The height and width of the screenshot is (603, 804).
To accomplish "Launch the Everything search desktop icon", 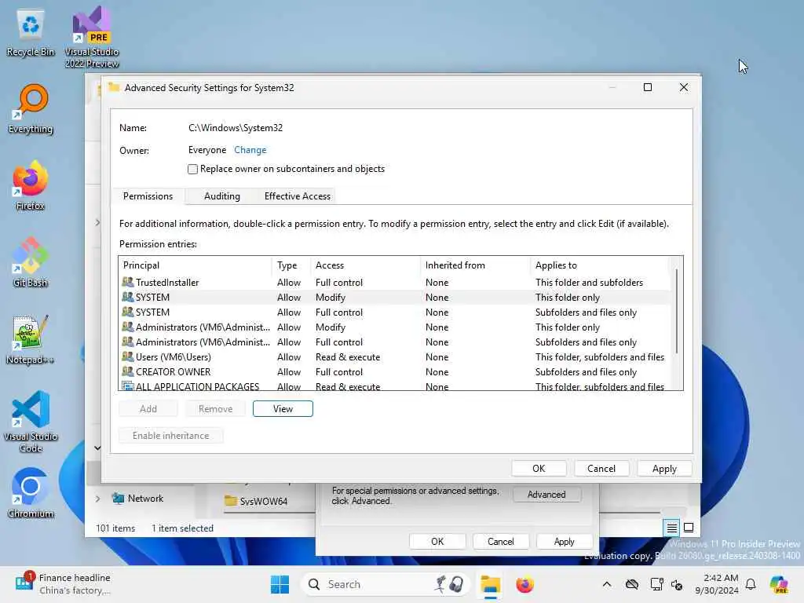I will pyautogui.click(x=31, y=109).
